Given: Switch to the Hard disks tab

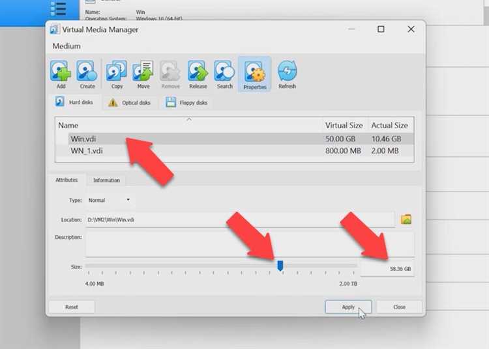Looking at the screenshot, I should 74,102.
